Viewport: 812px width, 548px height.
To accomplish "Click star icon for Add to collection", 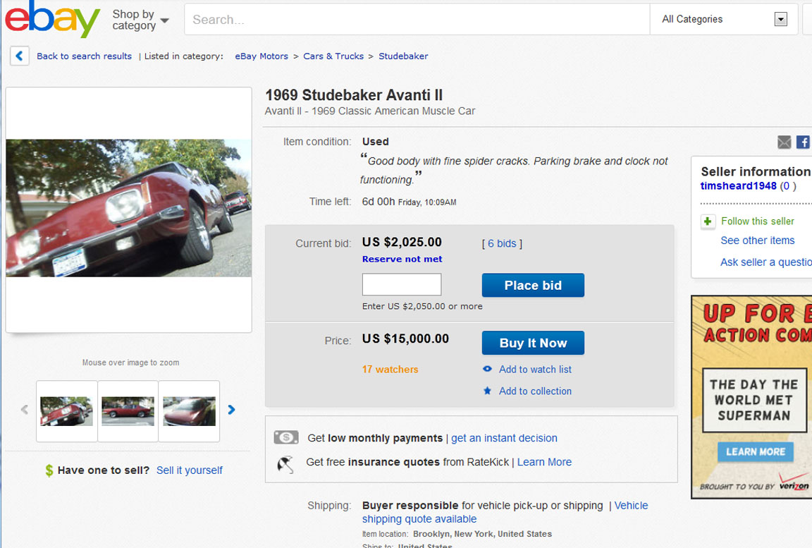I will point(487,391).
